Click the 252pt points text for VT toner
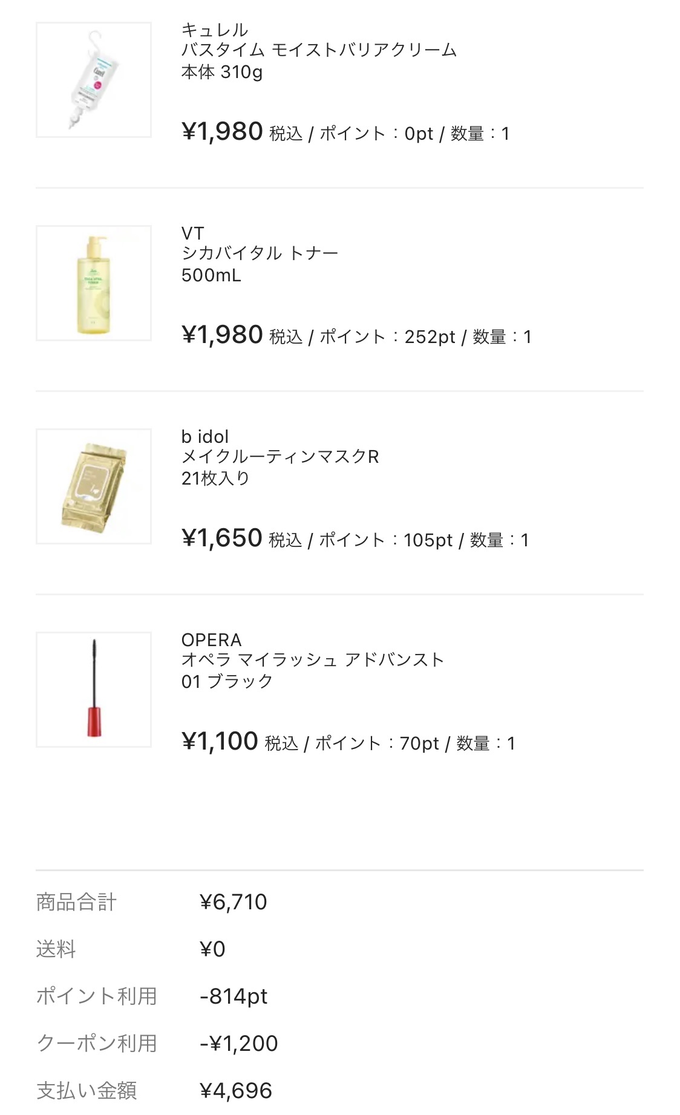 pos(430,336)
